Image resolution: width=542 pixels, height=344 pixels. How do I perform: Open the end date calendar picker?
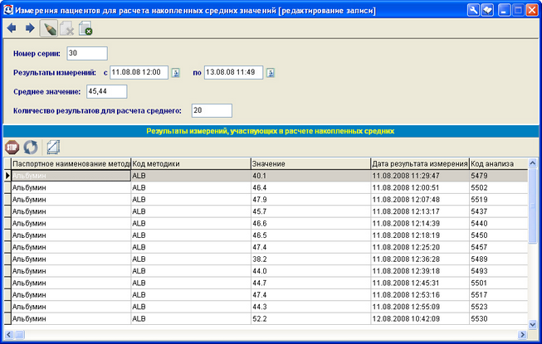271,72
